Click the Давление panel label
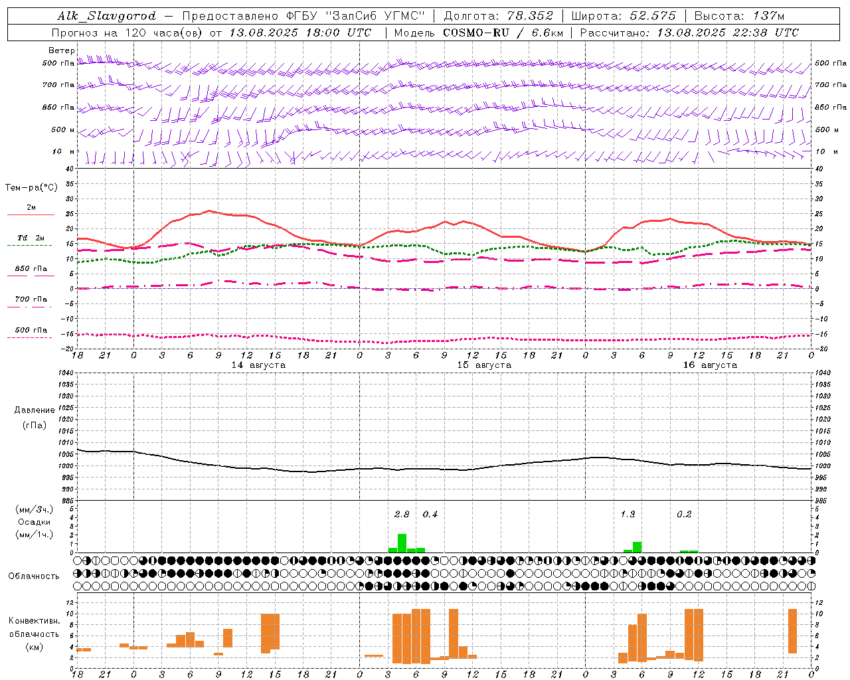850x680 pixels. 35,410
